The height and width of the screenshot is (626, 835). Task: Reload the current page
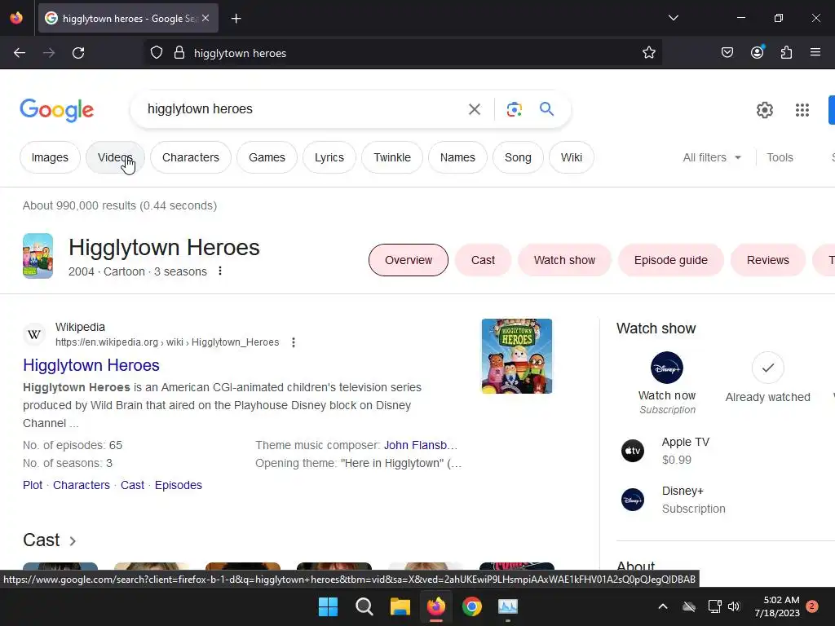(x=78, y=53)
